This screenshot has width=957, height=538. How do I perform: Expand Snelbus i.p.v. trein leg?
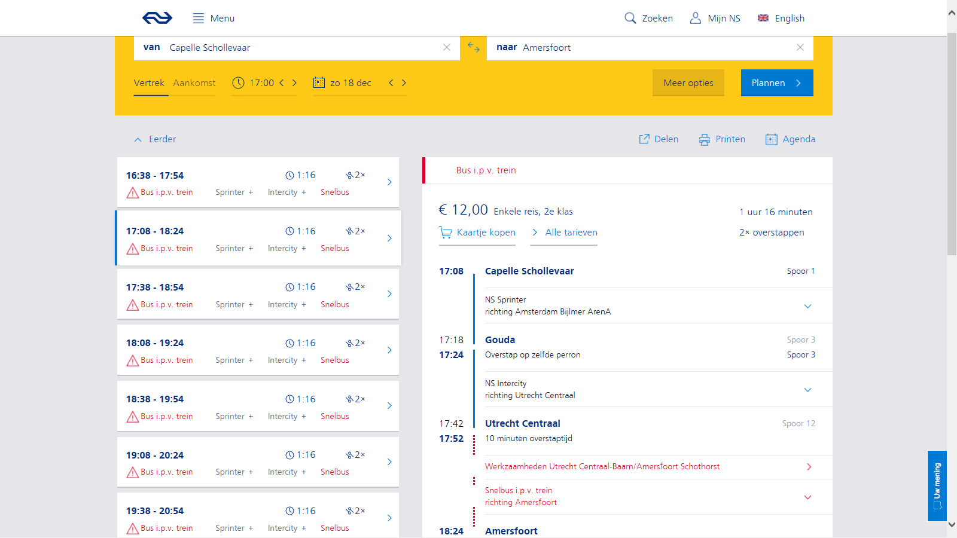click(x=807, y=497)
